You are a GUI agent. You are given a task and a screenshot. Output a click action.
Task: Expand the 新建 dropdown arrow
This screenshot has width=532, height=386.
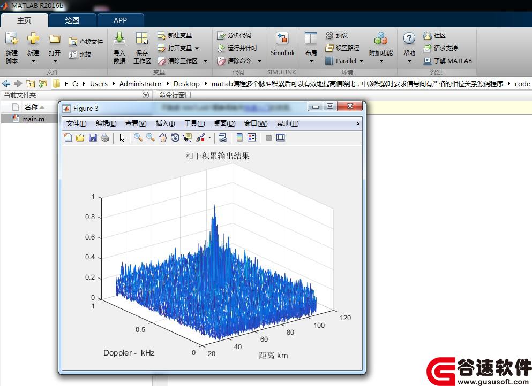coord(33,61)
